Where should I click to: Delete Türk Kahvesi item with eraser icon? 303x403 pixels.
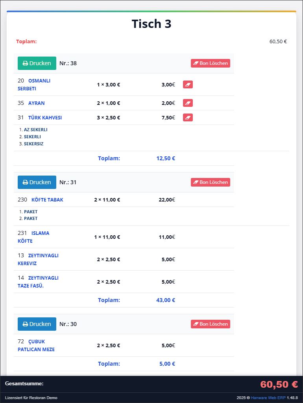(188, 117)
